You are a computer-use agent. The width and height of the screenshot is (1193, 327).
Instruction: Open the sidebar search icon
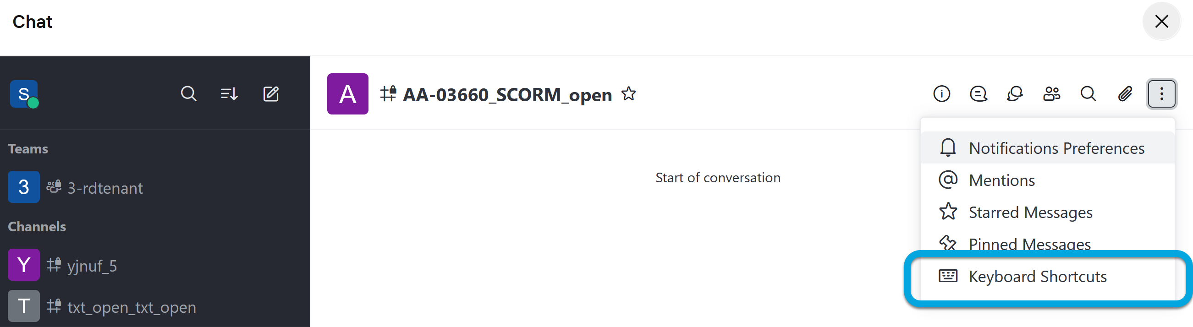coord(188,94)
